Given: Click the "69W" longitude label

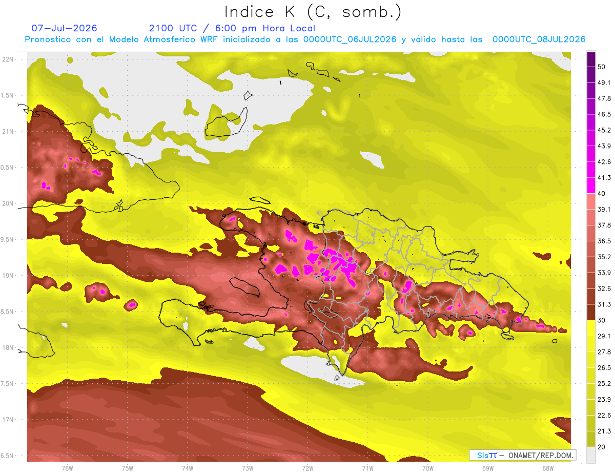Looking at the screenshot, I should (x=488, y=468).
